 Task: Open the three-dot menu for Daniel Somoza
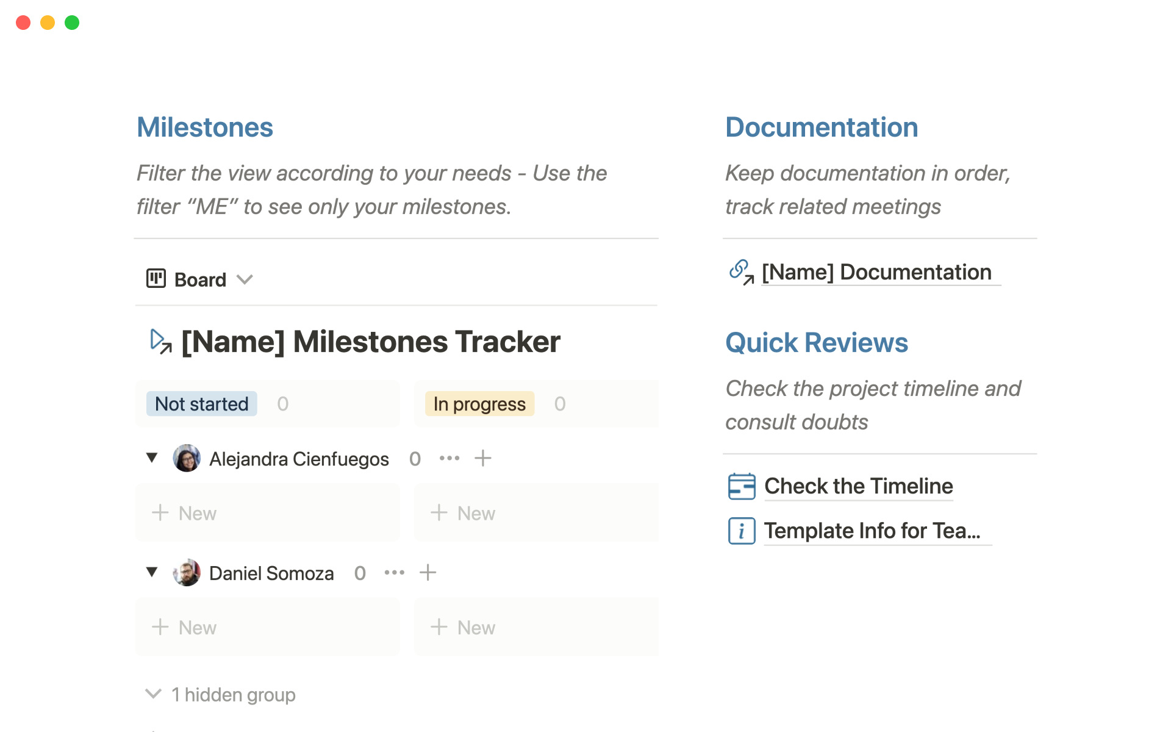pyautogui.click(x=395, y=573)
